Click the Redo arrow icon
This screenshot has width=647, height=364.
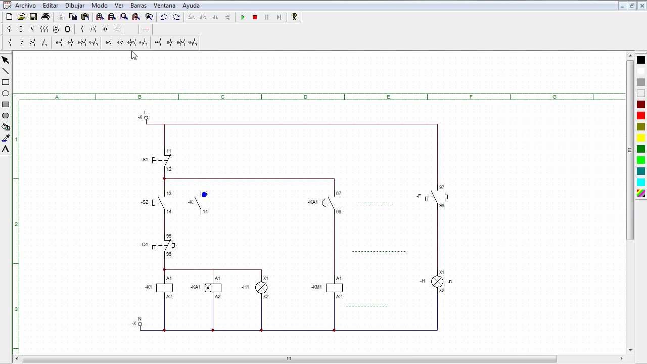[176, 17]
